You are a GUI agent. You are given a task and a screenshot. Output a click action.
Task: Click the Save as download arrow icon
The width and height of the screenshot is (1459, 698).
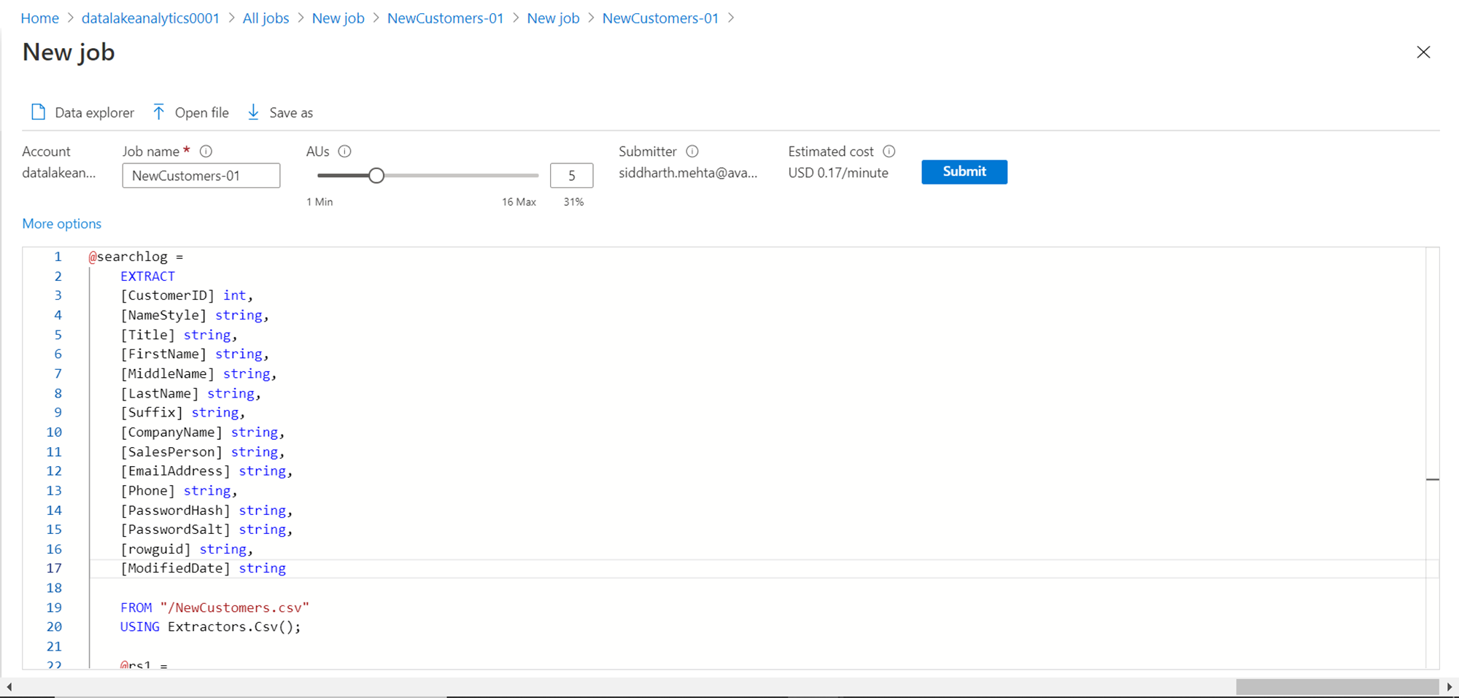click(x=253, y=112)
